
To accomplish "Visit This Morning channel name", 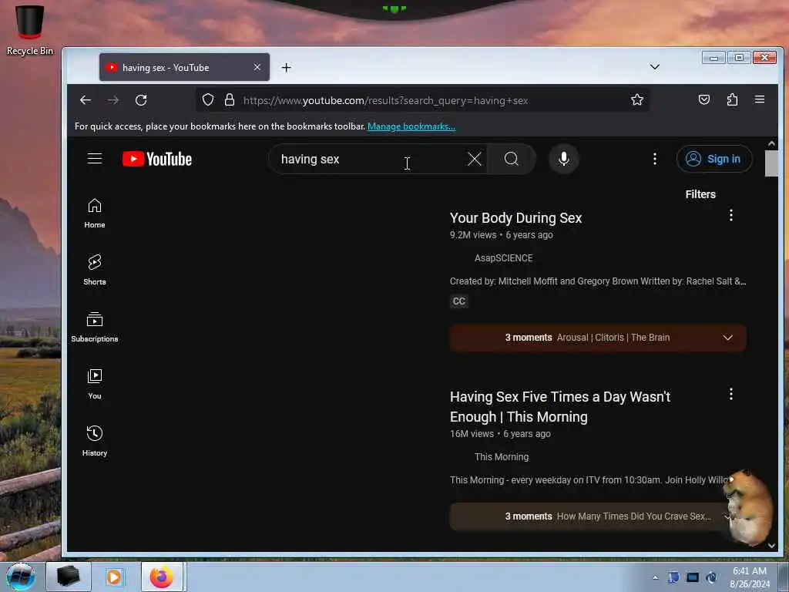I will tap(501, 457).
